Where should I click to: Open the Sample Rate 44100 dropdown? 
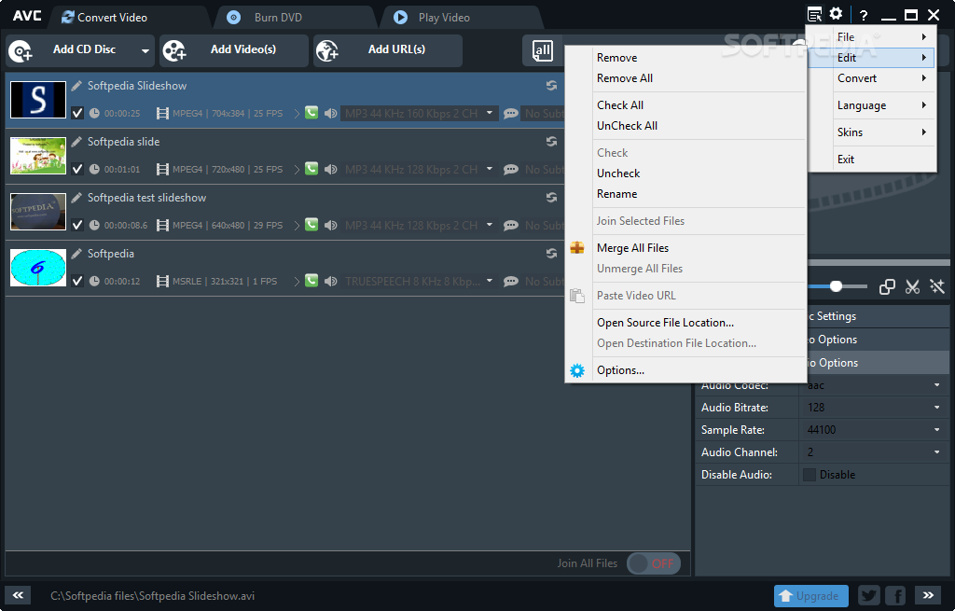(936, 430)
